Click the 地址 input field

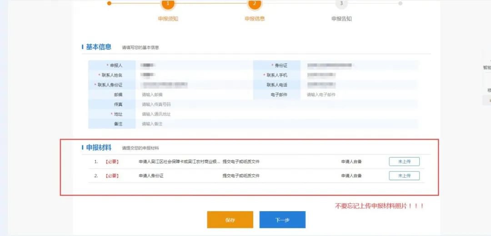[x=276, y=114]
